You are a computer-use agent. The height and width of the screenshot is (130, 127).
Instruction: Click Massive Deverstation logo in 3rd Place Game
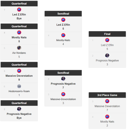tap(107, 101)
